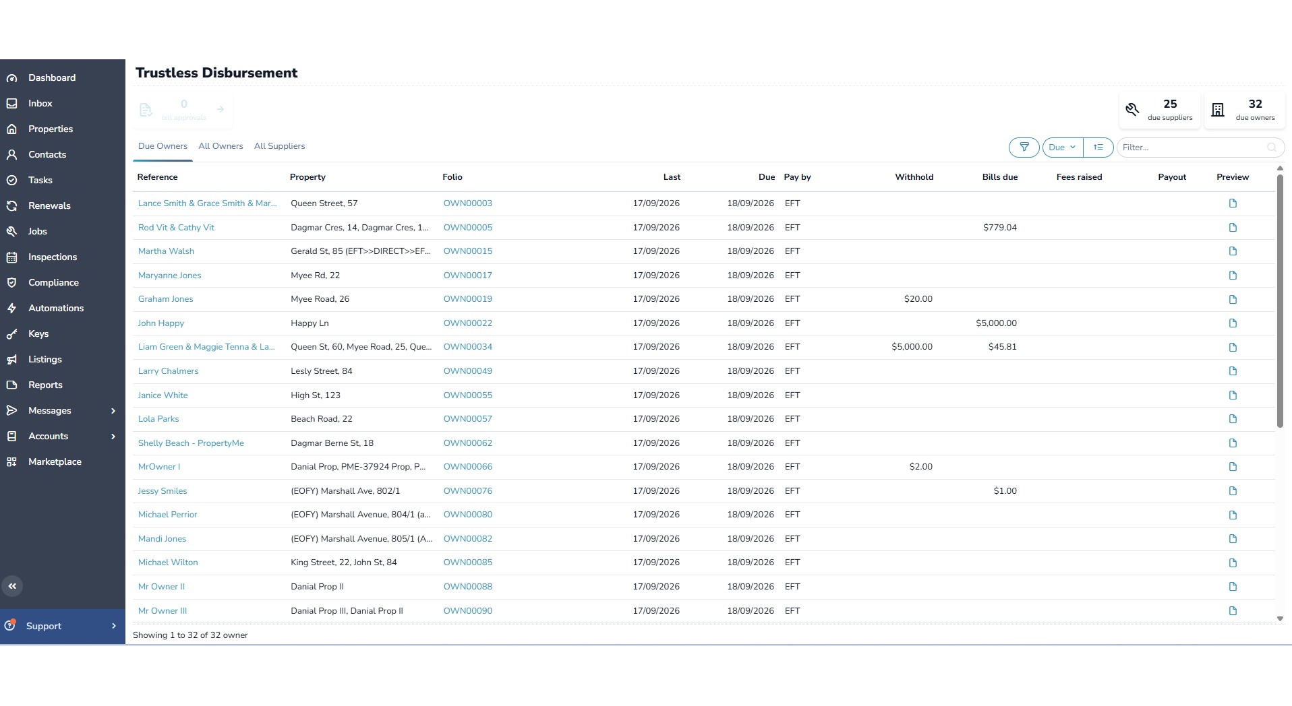
Task: Open the Dashboard icon in sidebar
Action: coord(11,78)
